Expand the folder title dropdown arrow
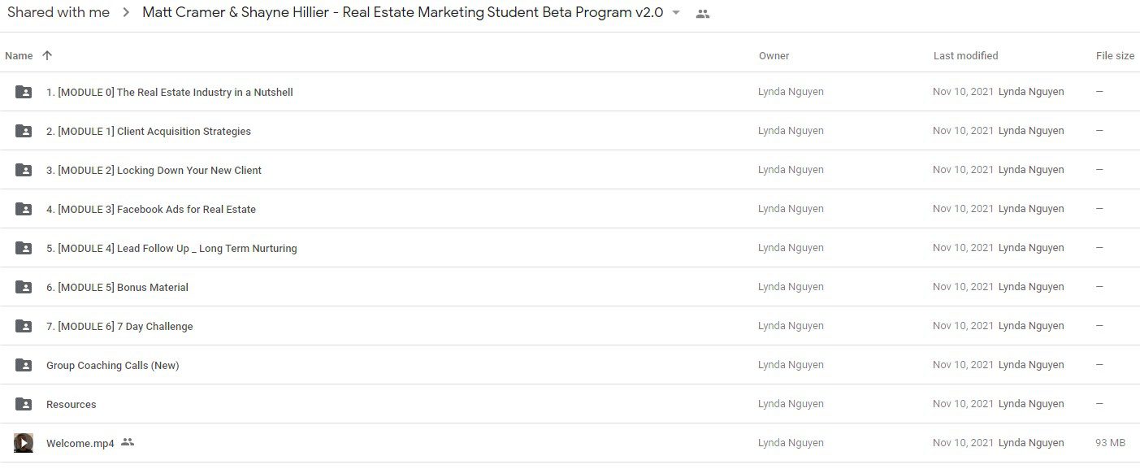The image size is (1140, 469). coord(676,13)
